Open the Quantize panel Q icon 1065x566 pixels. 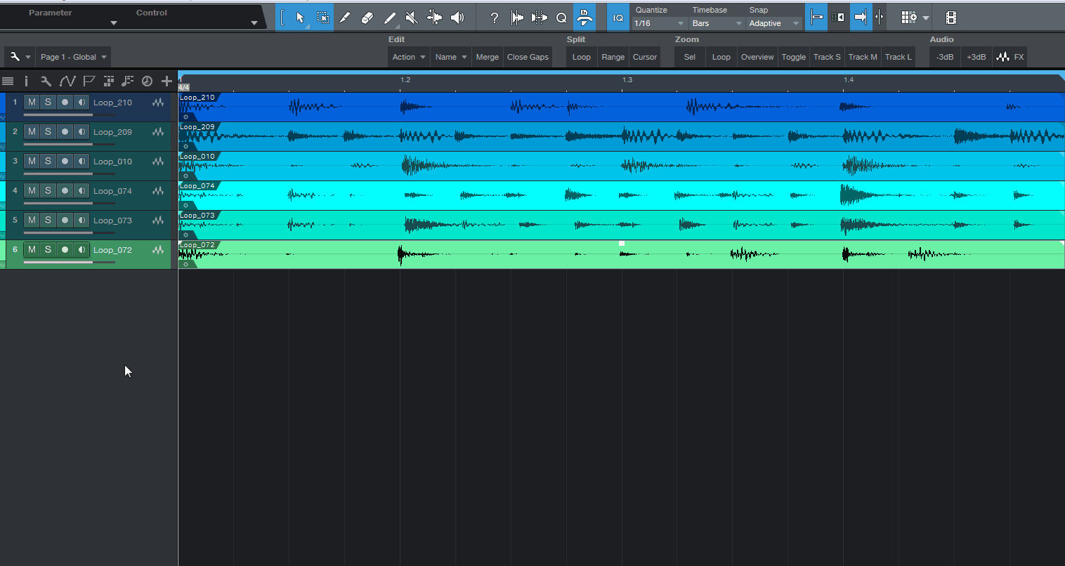point(561,18)
